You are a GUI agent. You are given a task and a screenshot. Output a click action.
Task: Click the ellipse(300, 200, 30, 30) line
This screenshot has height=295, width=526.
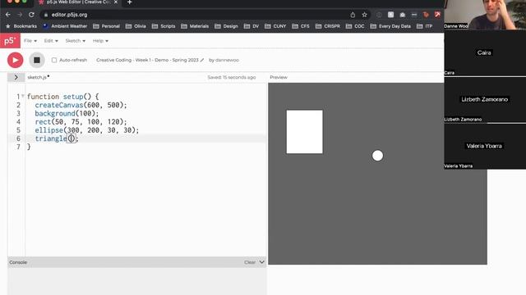[x=86, y=130]
